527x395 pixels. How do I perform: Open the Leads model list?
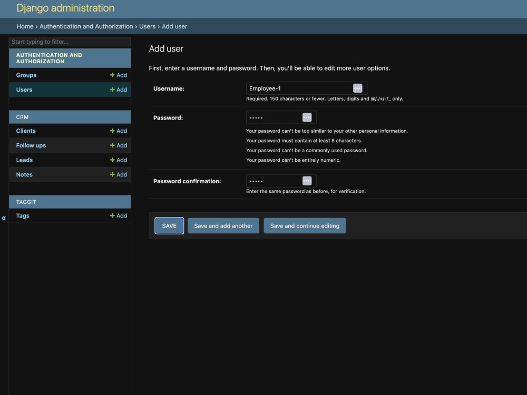click(x=24, y=160)
